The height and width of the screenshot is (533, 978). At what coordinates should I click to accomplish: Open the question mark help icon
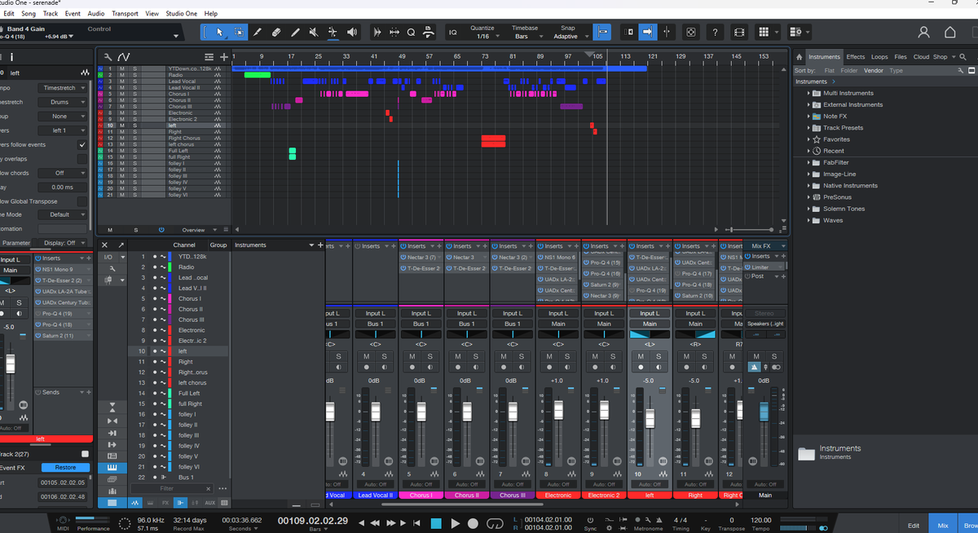pos(715,32)
